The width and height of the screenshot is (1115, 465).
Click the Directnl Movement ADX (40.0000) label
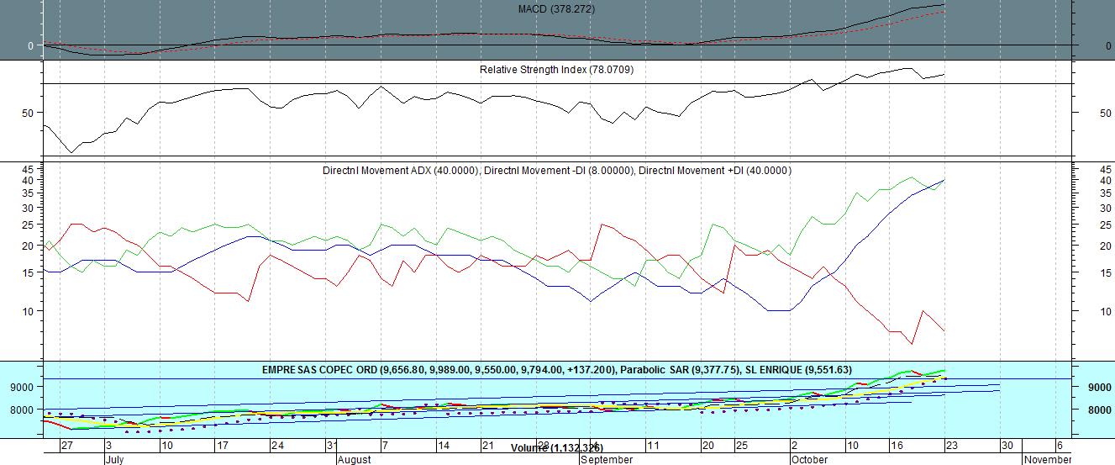coord(401,170)
